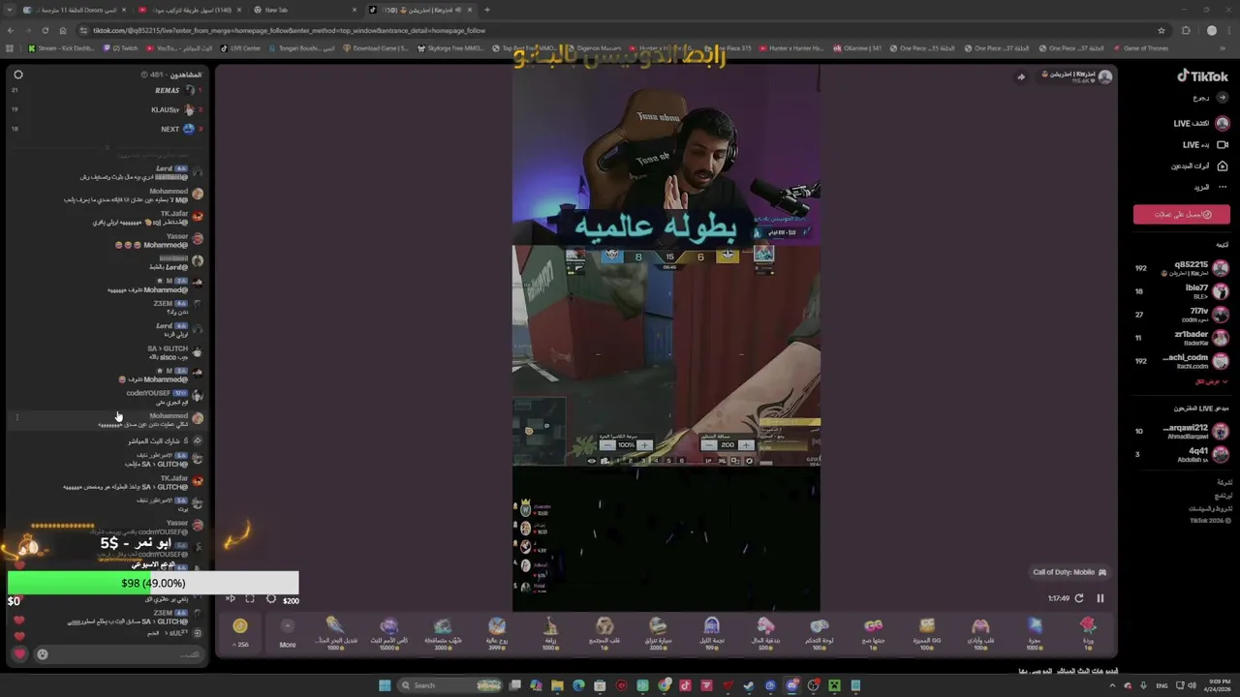Toggle fullscreen mode on the stream
1240x697 pixels.
250,599
